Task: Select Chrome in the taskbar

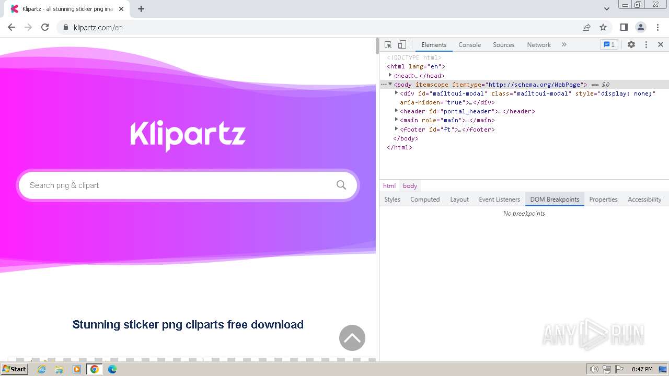Action: point(95,369)
